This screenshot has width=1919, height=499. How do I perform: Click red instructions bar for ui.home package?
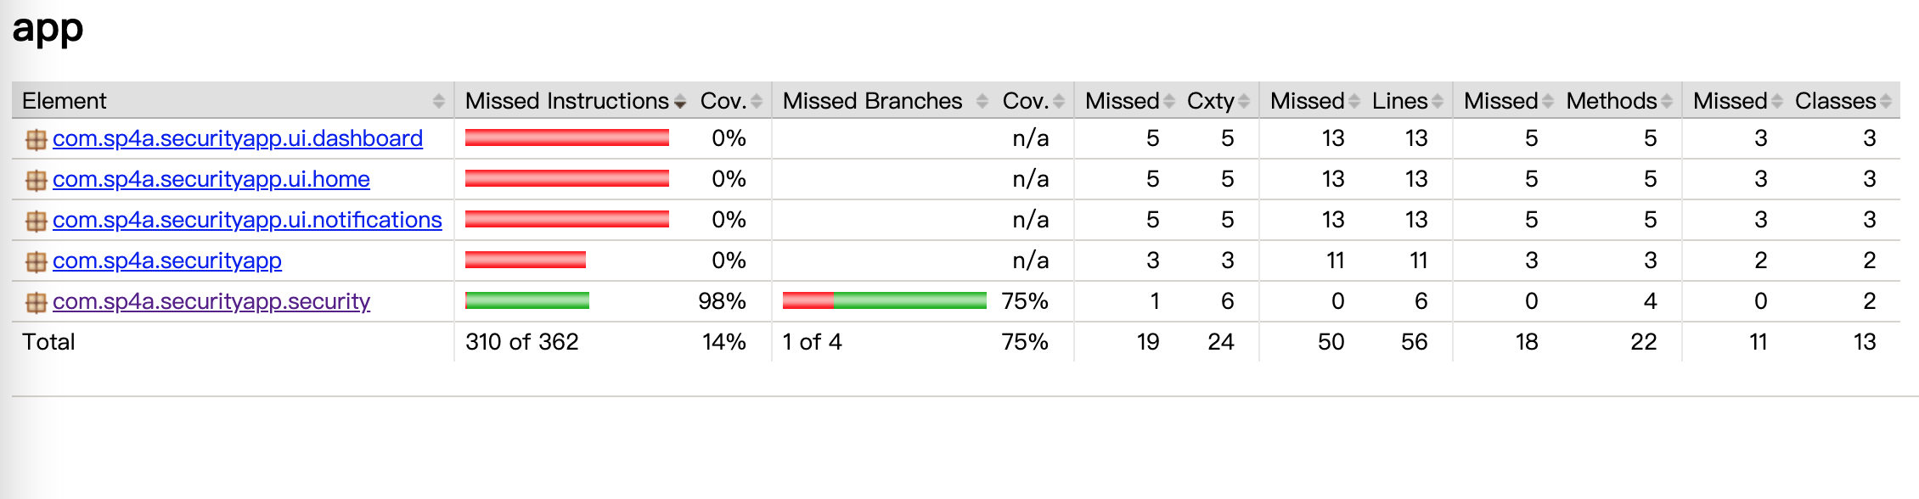(566, 178)
